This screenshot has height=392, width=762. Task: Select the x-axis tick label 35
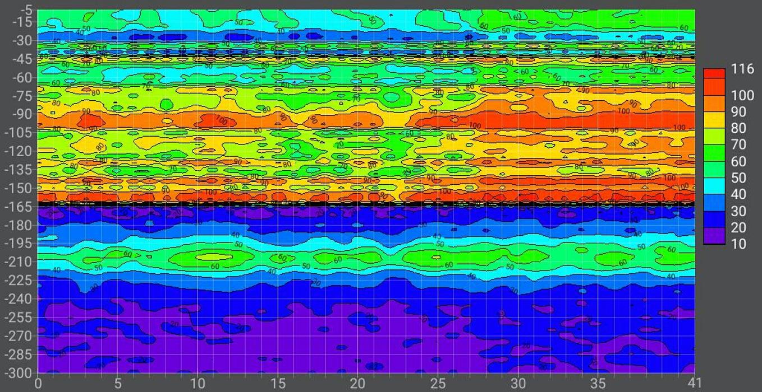(598, 384)
